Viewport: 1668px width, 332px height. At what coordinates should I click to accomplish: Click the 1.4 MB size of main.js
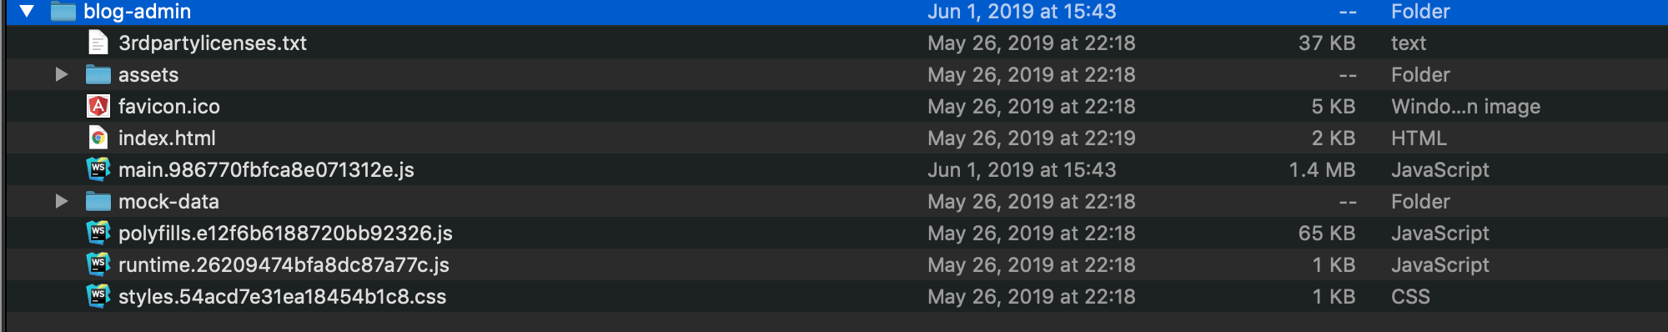(x=1322, y=170)
